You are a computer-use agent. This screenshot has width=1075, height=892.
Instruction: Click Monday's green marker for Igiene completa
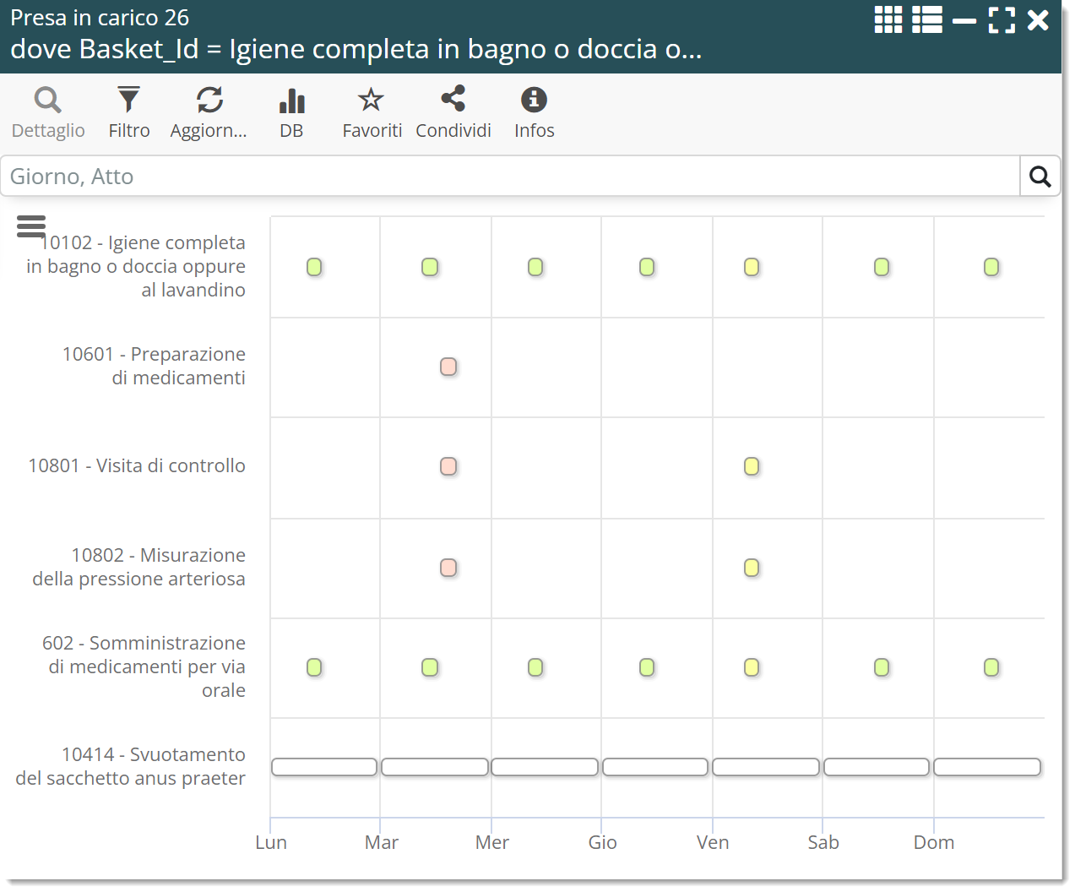314,267
